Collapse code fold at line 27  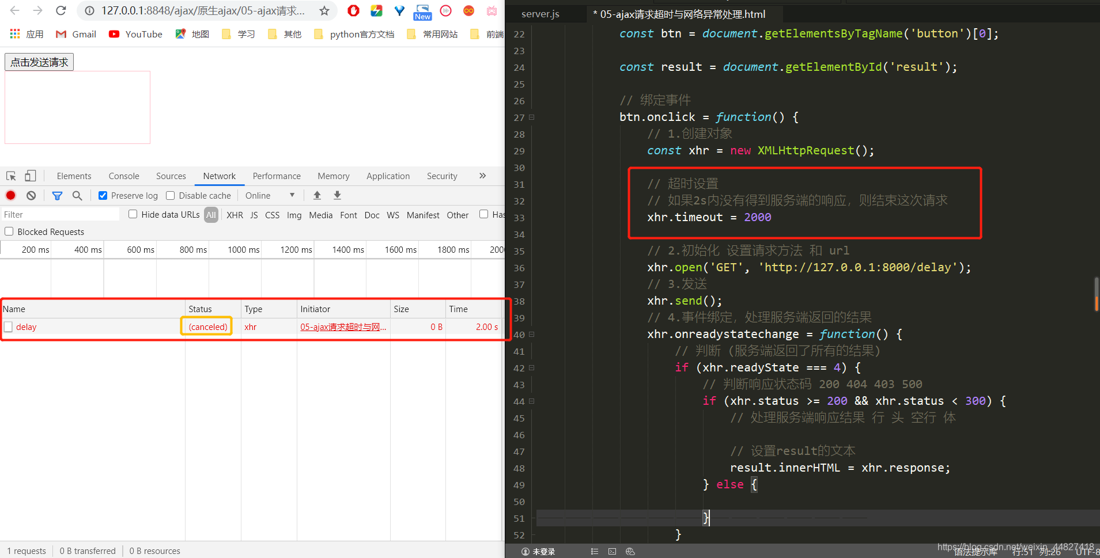tap(532, 117)
